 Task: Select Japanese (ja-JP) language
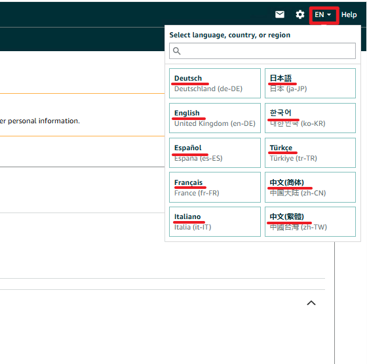(310, 83)
